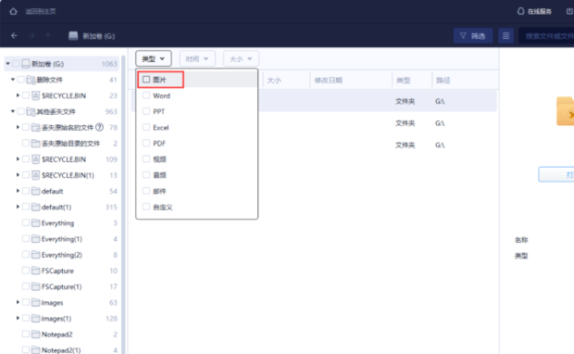Select the Everything(1) folder icon

click(35, 239)
